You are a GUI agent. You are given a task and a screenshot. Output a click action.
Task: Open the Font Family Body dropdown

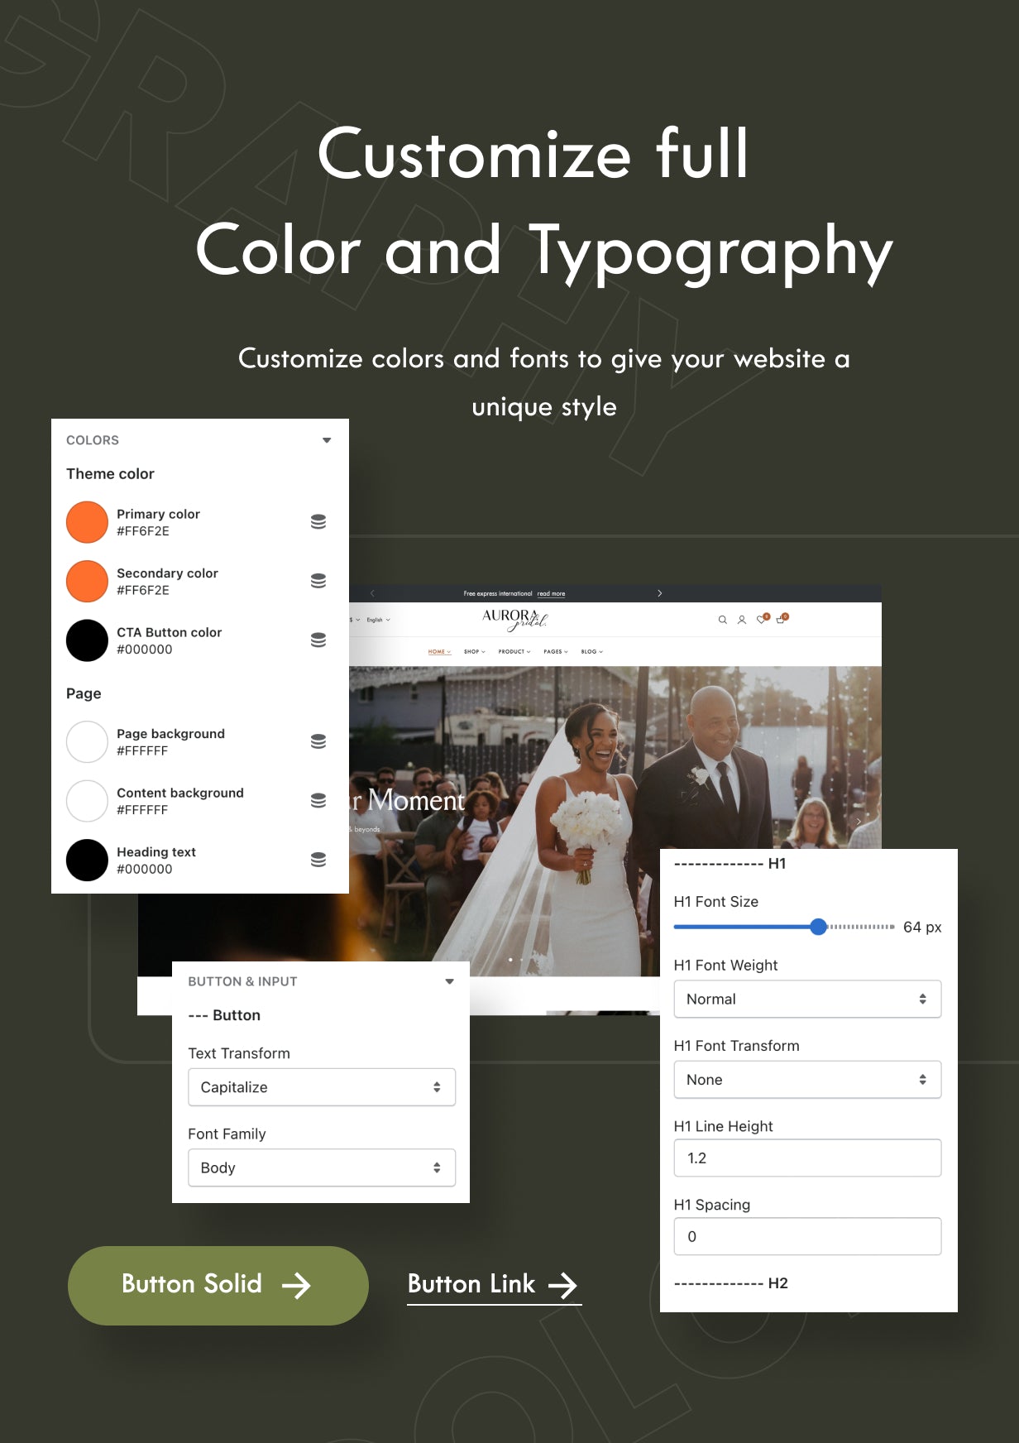point(322,1167)
